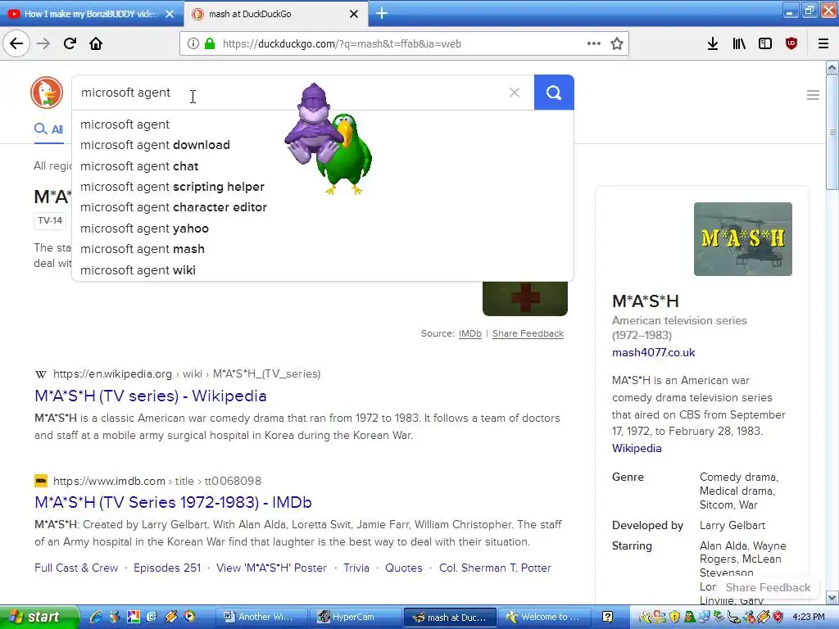
Task: Submit search with the blue magnifier button
Action: [x=554, y=93]
